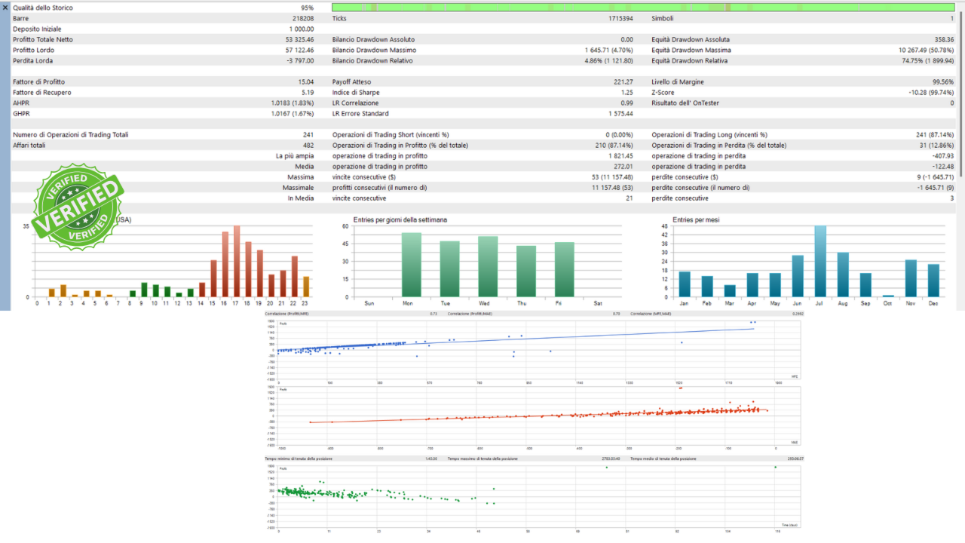The image size is (965, 543).
Task: Select the "Qualità dello Storico" label
Action: tap(43, 8)
